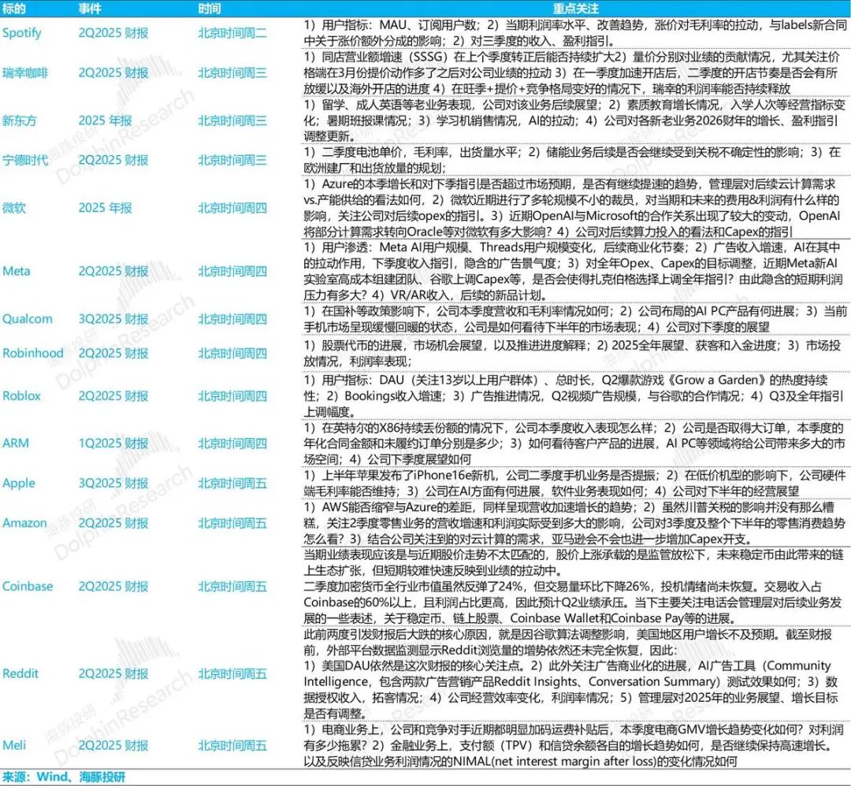The image size is (851, 786).
Task: Select the 新东方 row name
Action: click(x=19, y=120)
